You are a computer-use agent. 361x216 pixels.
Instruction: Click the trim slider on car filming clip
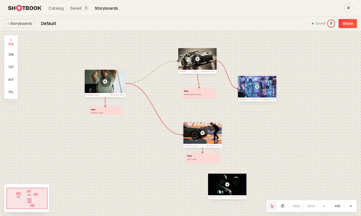coord(199,146)
